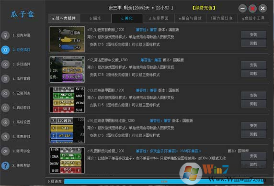Viewport: 274px width, 186px height.
Task: Click the 瓜子盒 logo text
Action: pos(23,14)
